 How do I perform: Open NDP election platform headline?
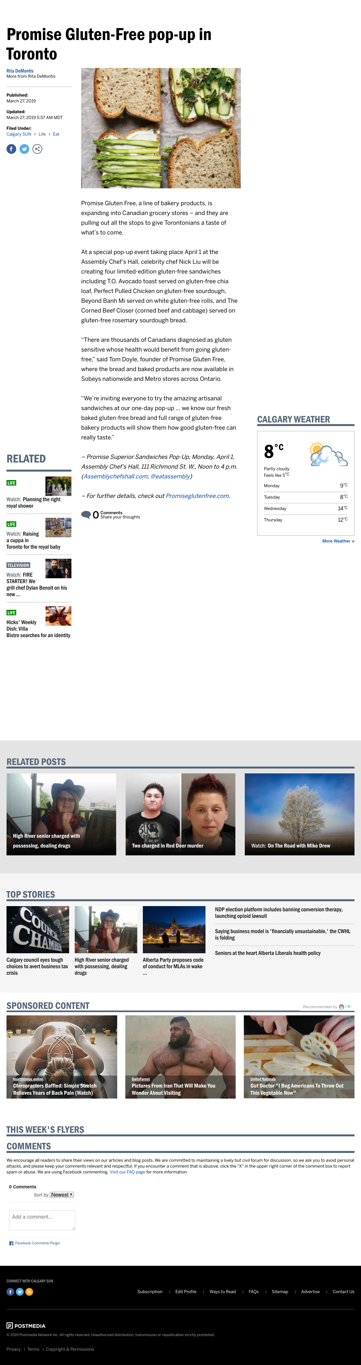[279, 913]
